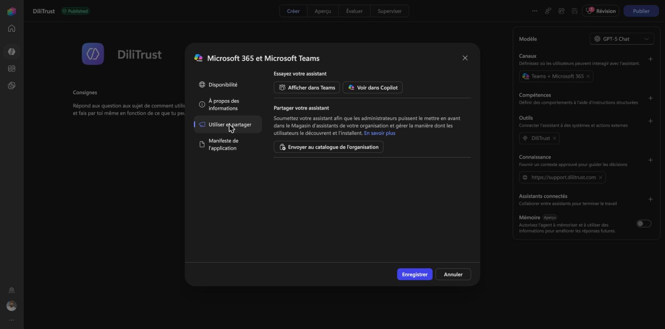This screenshot has width=665, height=329.
Task: Open the Révision button
Action: pyautogui.click(x=601, y=11)
